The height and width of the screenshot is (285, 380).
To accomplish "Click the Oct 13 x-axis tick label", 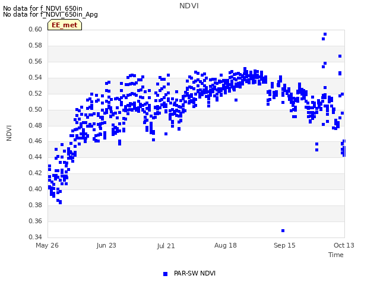I will point(344,245).
